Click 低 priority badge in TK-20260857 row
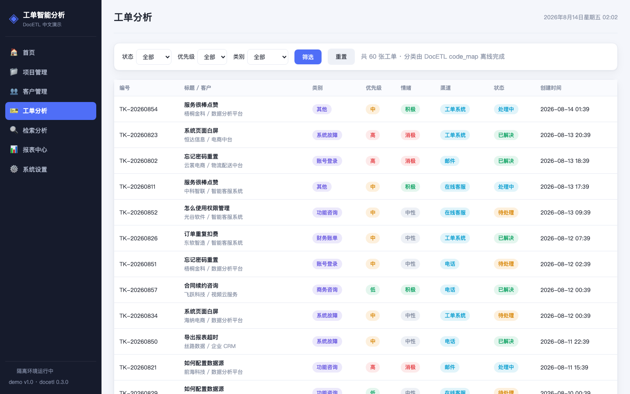Image resolution: width=630 pixels, height=394 pixels. (x=373, y=290)
